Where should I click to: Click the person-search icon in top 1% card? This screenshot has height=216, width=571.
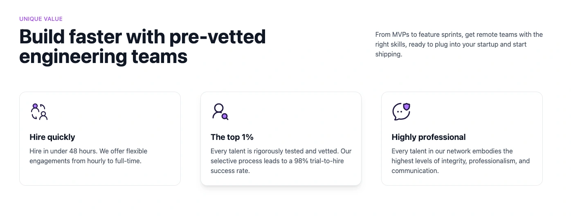pyautogui.click(x=220, y=112)
